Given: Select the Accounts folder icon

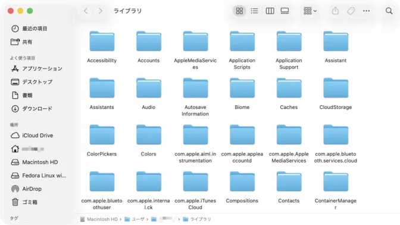Looking at the screenshot, I should pos(148,41).
